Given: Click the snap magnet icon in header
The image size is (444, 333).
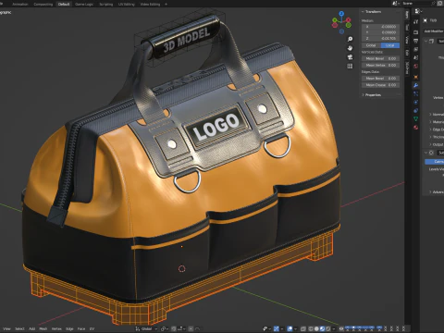Looking at the screenshot, I should point(174,328).
